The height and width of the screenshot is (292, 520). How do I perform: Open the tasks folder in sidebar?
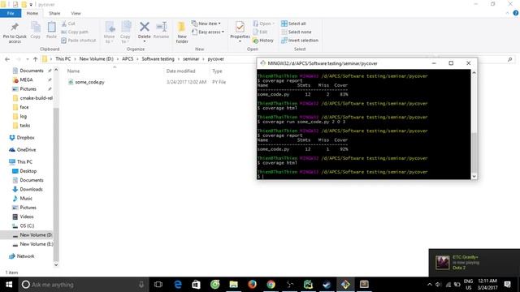(x=25, y=126)
